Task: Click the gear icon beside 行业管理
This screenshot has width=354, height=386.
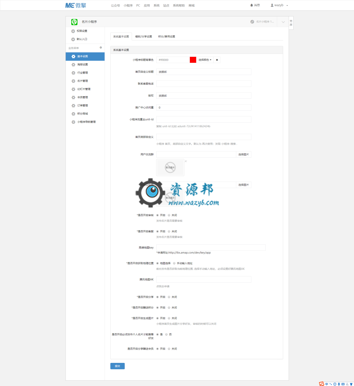Action: (73, 73)
